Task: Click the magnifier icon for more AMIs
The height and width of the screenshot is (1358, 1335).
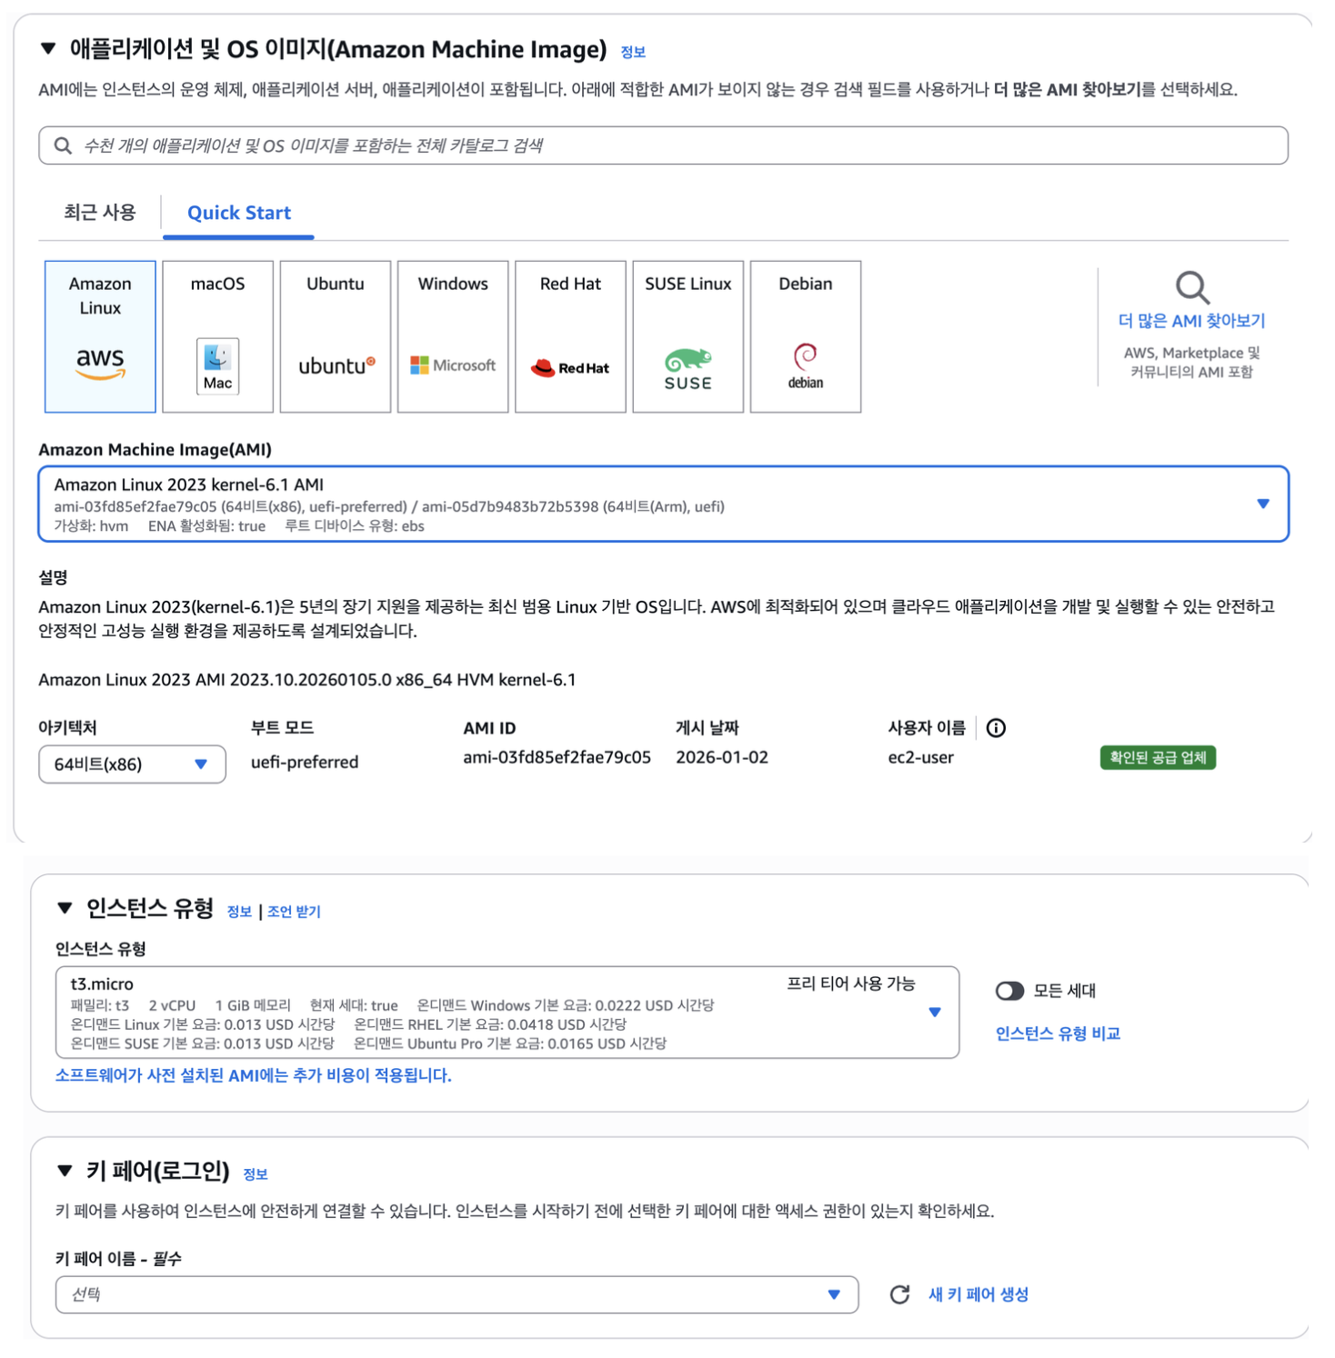Action: (x=1192, y=287)
